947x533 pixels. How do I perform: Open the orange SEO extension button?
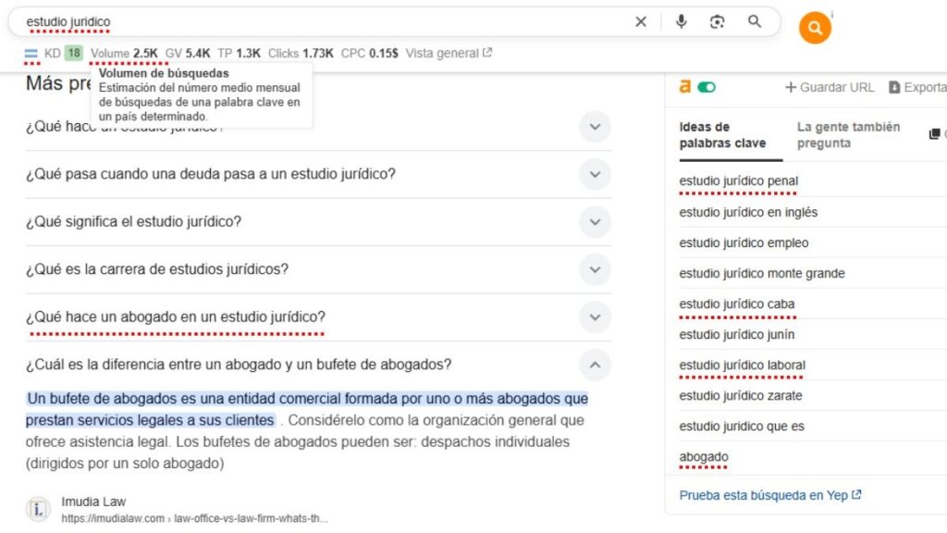point(815,28)
